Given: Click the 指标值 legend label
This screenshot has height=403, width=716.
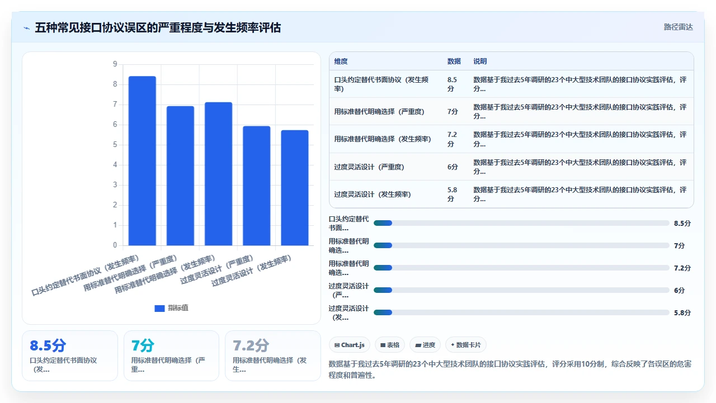Looking at the screenshot, I should coord(178,308).
